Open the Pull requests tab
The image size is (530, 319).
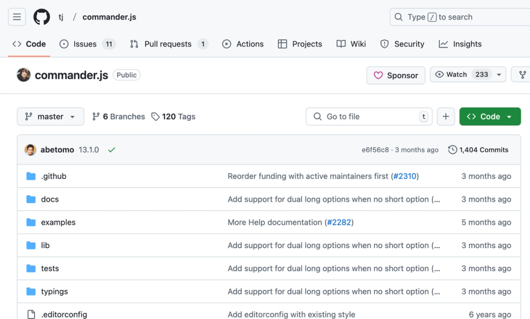[x=169, y=44]
